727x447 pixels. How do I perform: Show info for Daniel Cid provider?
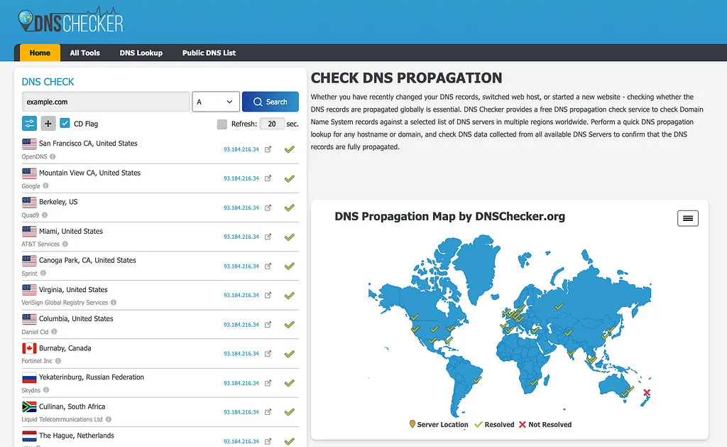point(54,331)
